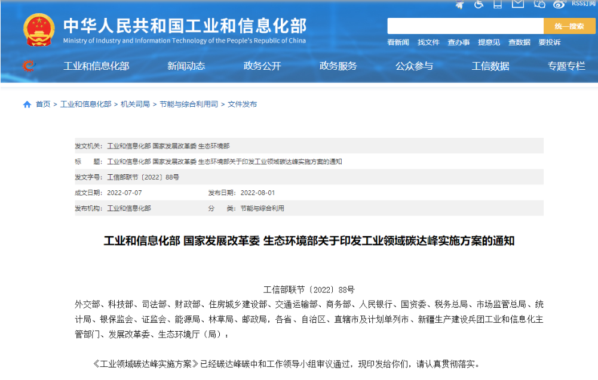598x380 pixels.
Task: Click 节能与综合利用司 in breadcrumb
Action: click(189, 104)
